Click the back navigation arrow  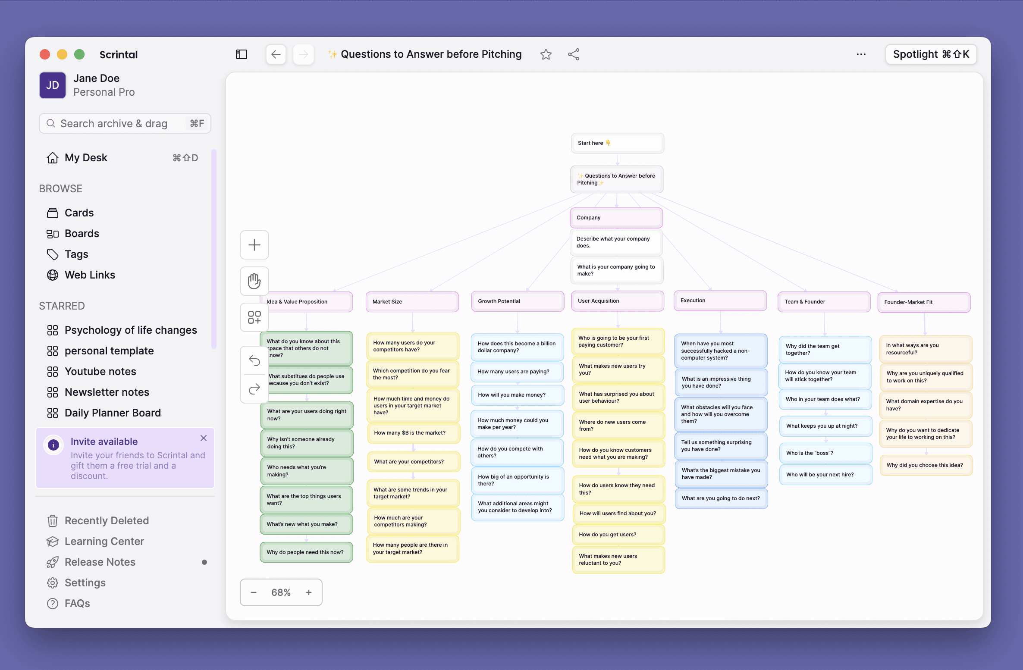click(x=276, y=54)
